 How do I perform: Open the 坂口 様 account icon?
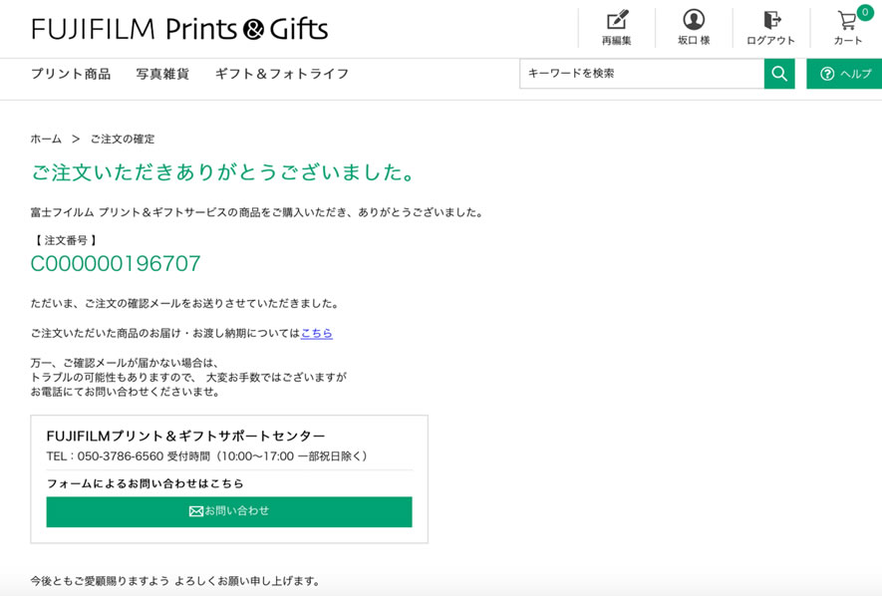(x=694, y=20)
